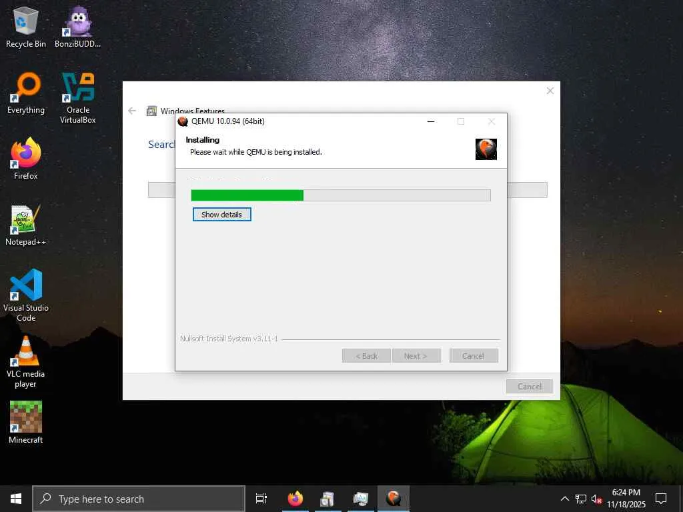The height and width of the screenshot is (512, 683).
Task: Click Cancel in the Windows Features window
Action: pos(529,386)
